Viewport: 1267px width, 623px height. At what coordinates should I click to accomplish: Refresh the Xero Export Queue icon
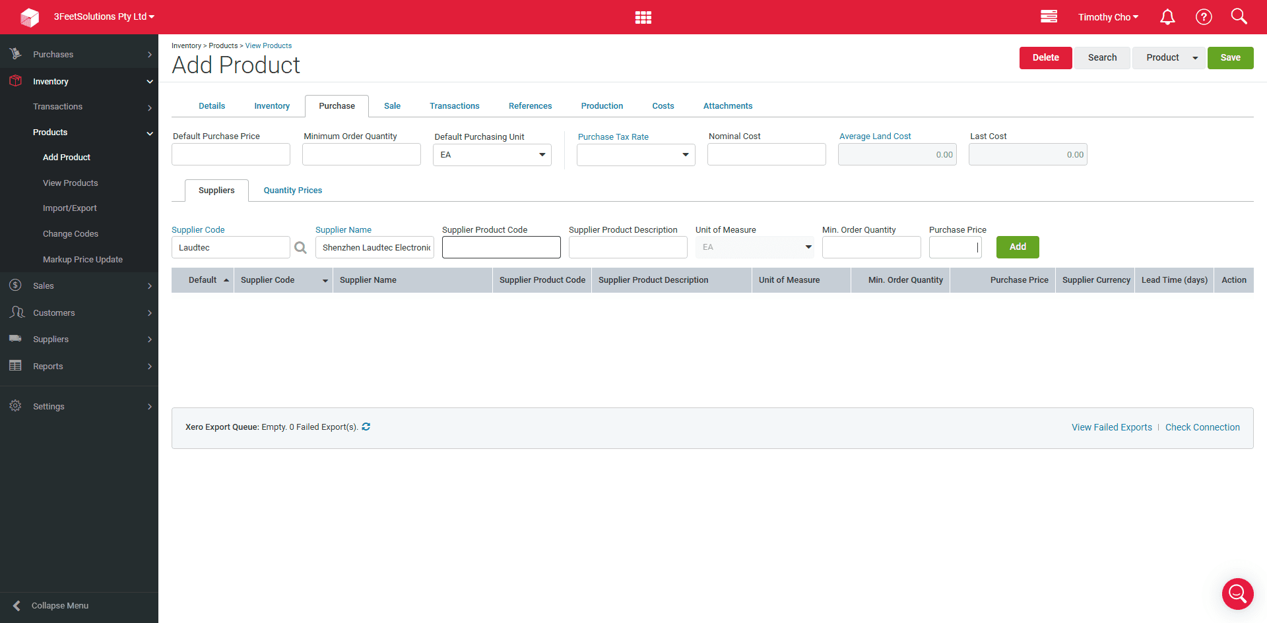click(366, 427)
